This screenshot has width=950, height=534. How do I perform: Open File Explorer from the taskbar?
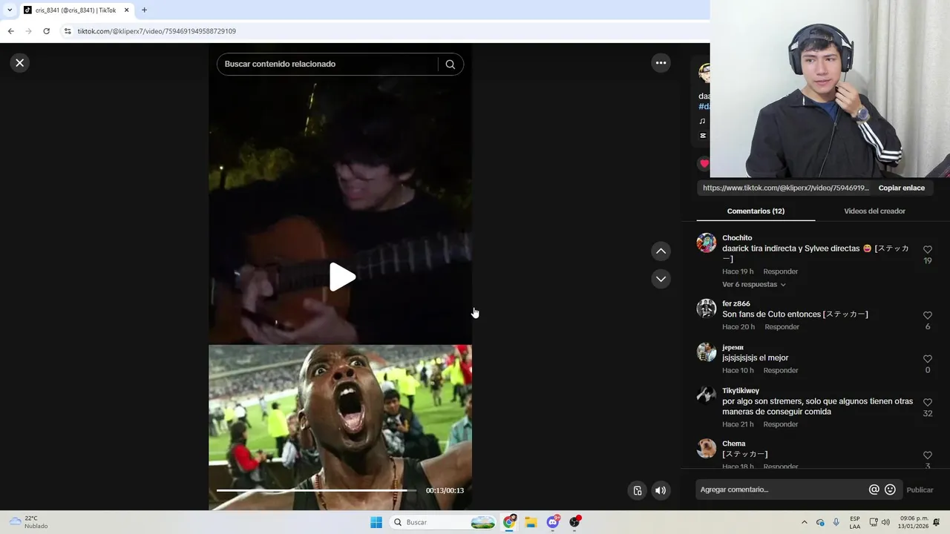(x=531, y=522)
